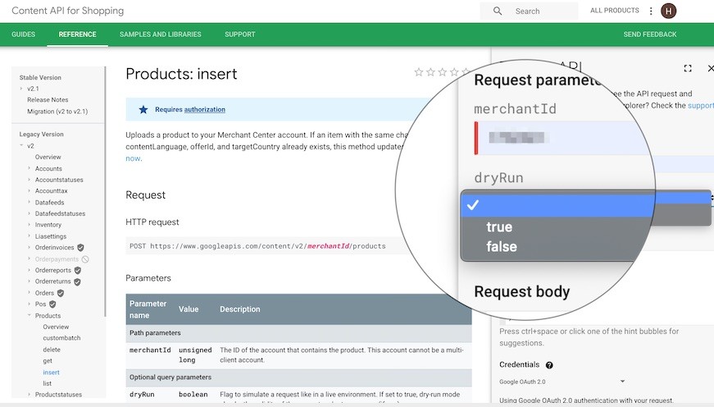Image resolution: width=714 pixels, height=407 pixels.
Task: Open the authorization link
Action: point(204,109)
